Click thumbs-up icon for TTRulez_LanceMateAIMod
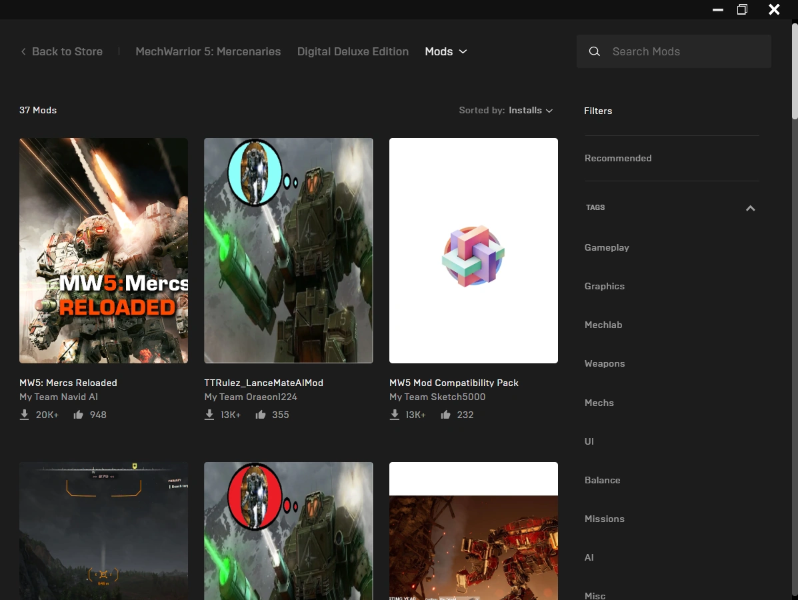This screenshot has width=798, height=600. [x=261, y=414]
